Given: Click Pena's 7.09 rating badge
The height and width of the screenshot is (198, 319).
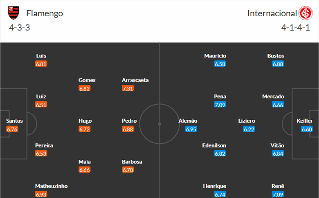Looking at the screenshot, I should pyautogui.click(x=220, y=105).
